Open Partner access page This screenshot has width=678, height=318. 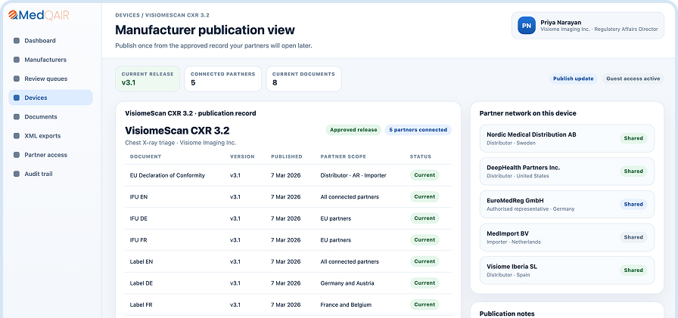pyautogui.click(x=51, y=155)
